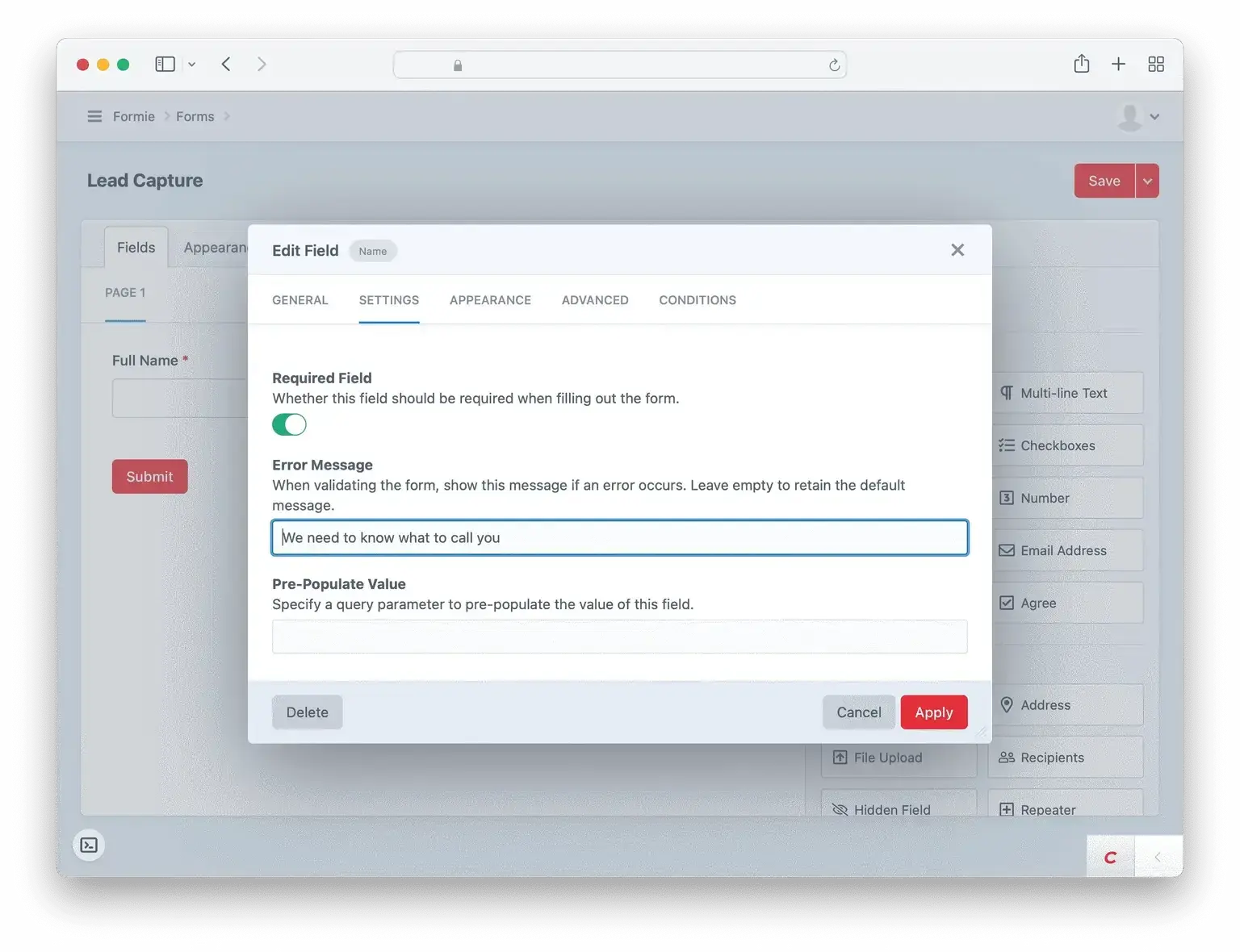This screenshot has width=1240, height=952.
Task: Click the Pre-Populate Value input field
Action: 619,637
